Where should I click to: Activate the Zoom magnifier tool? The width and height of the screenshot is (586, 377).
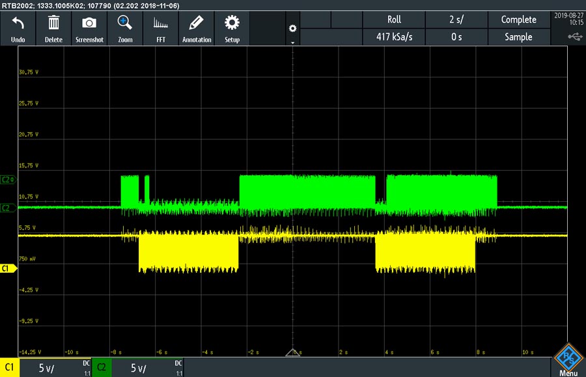[x=125, y=23]
